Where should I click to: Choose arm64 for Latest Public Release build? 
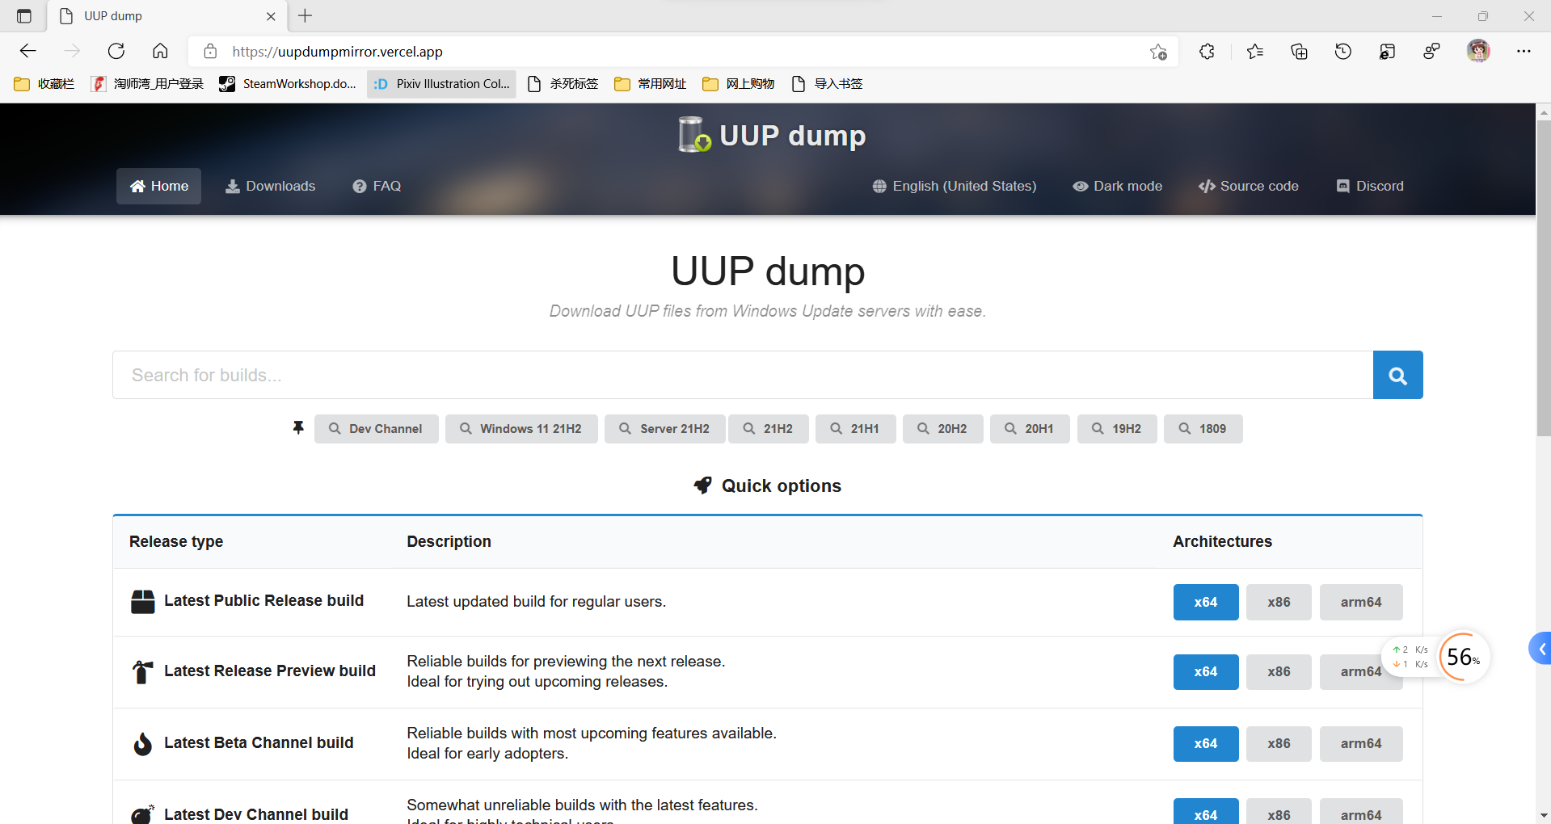tap(1361, 602)
